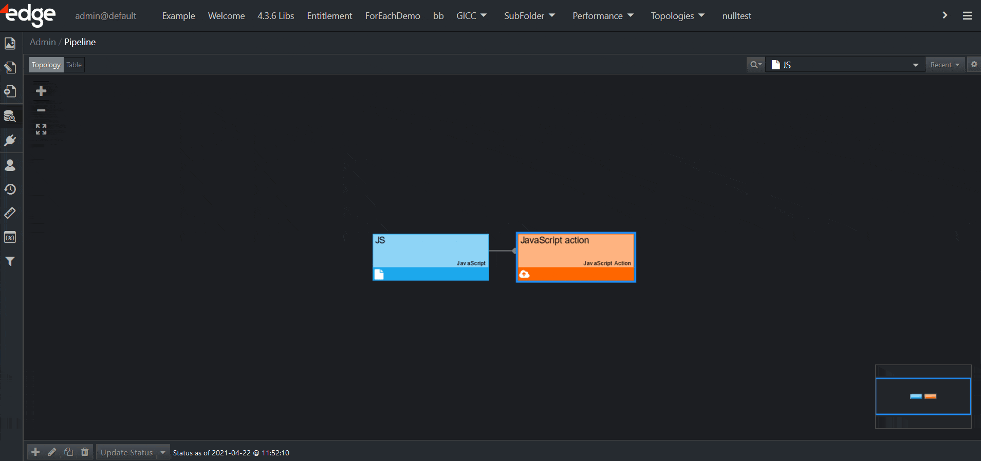Expand the Performance menu
The height and width of the screenshot is (461, 981).
[603, 16]
